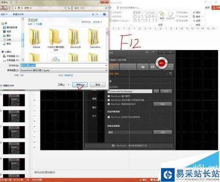
Task: Open the help icon in Save As dialog
Action: (x=104, y=14)
